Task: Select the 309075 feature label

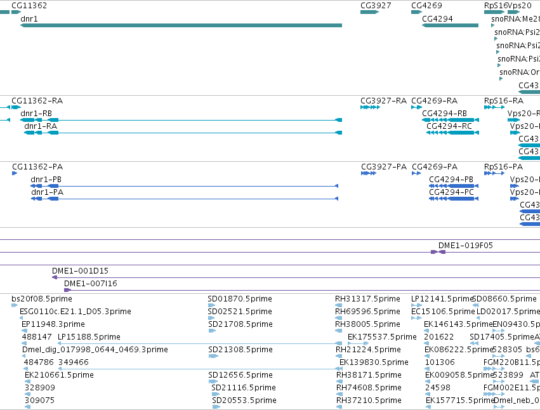Action: point(40,400)
